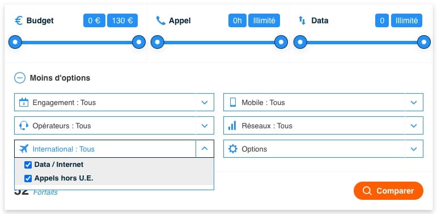Click the orange Comparer button
Screen dimensions: 437x214
tap(388, 191)
